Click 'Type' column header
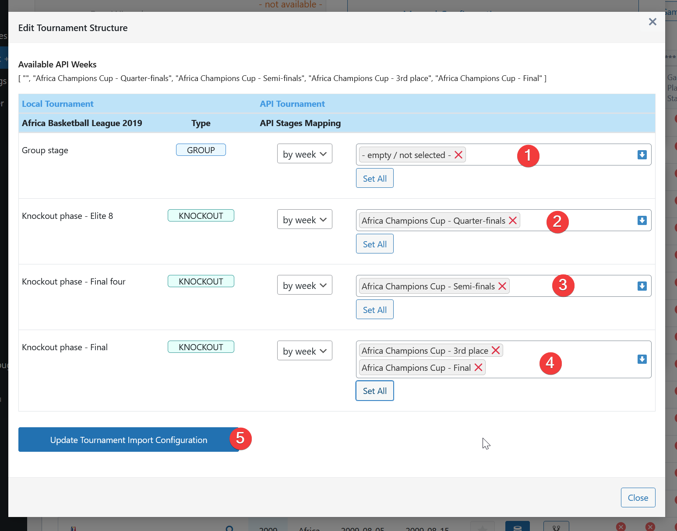This screenshot has width=677, height=531. [201, 123]
